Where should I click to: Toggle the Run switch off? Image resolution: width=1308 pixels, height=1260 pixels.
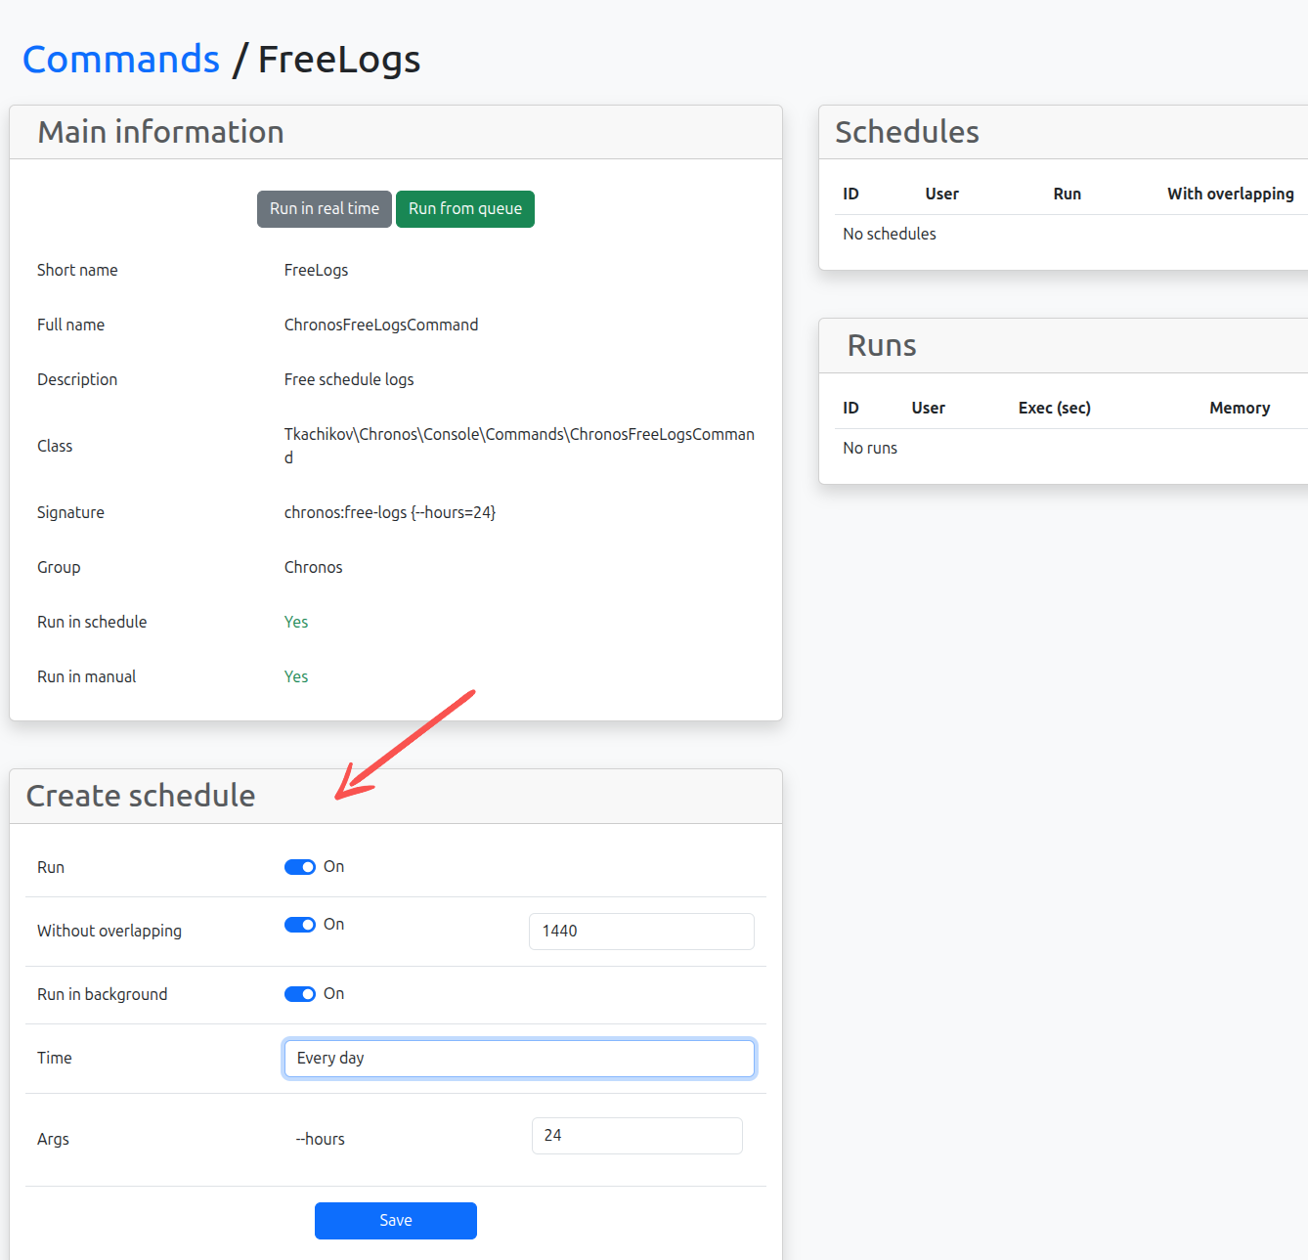coord(300,867)
